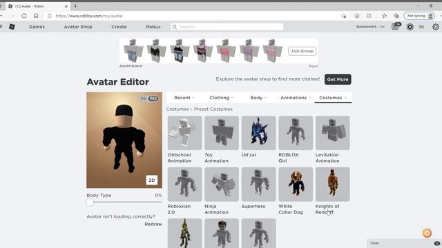Open the Avatar Shop menu
Viewport: 442px width, 248px height.
[78, 27]
